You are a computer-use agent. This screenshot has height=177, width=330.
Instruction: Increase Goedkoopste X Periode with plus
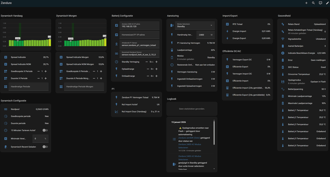coord(45,71)
